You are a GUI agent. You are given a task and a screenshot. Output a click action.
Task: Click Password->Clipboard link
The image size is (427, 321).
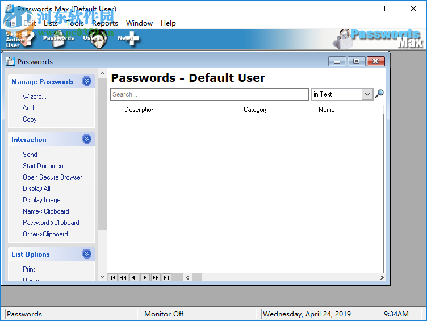tap(51, 223)
